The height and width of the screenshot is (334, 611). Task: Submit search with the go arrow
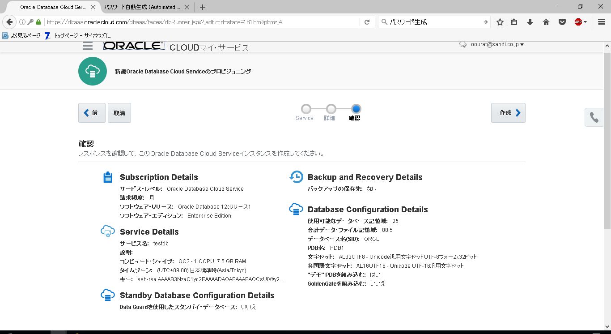486,22
